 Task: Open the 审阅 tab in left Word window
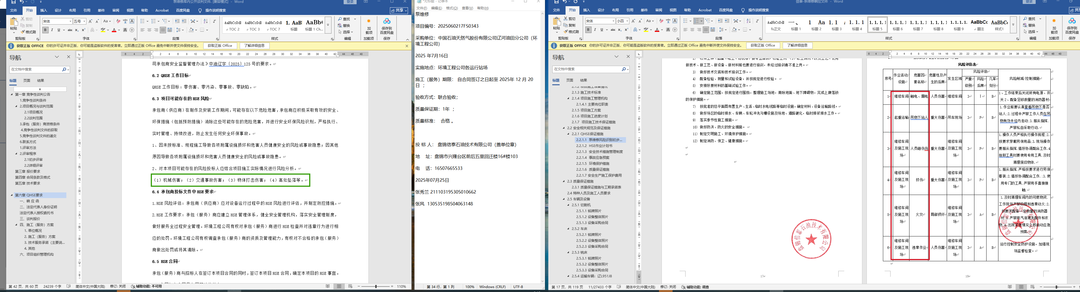[116, 10]
